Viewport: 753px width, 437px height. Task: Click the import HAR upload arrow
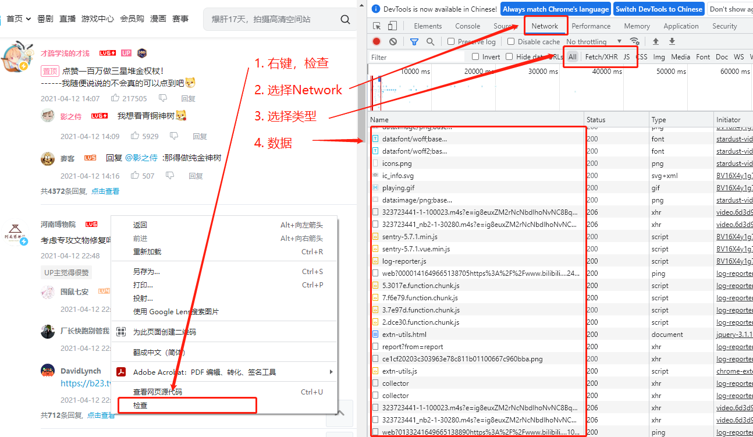coord(656,42)
